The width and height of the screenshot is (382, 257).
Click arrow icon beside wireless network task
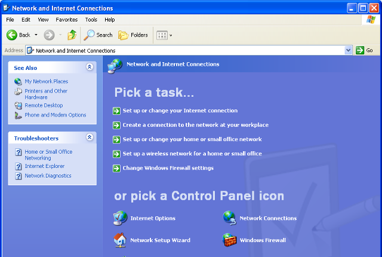116,154
